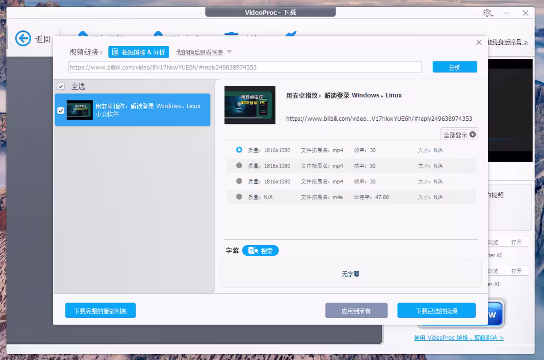
Task: Click the back arrow icon
Action: point(23,39)
